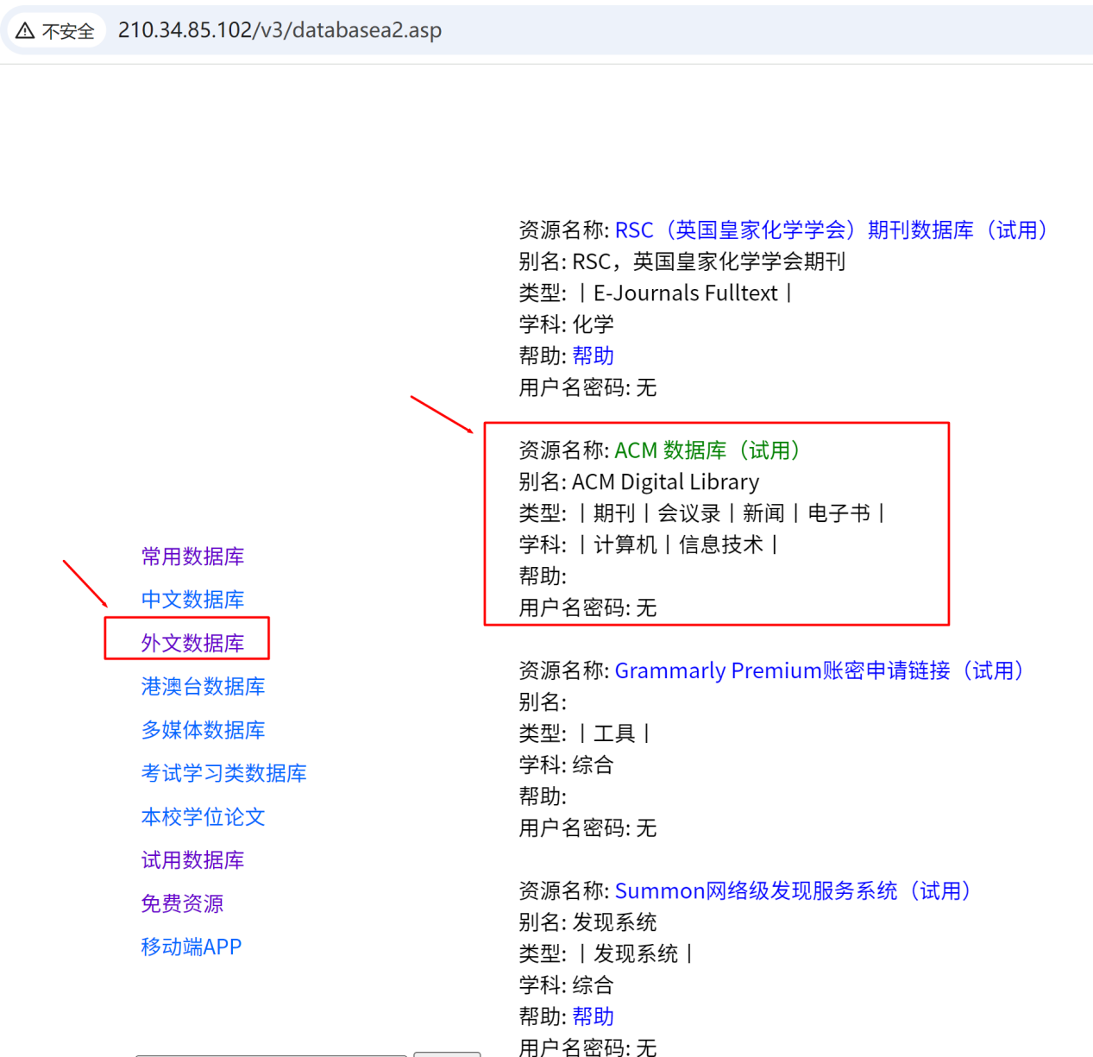1093x1057 pixels.
Task: Click the Grammarly 类型 line 工具
Action: 584,733
